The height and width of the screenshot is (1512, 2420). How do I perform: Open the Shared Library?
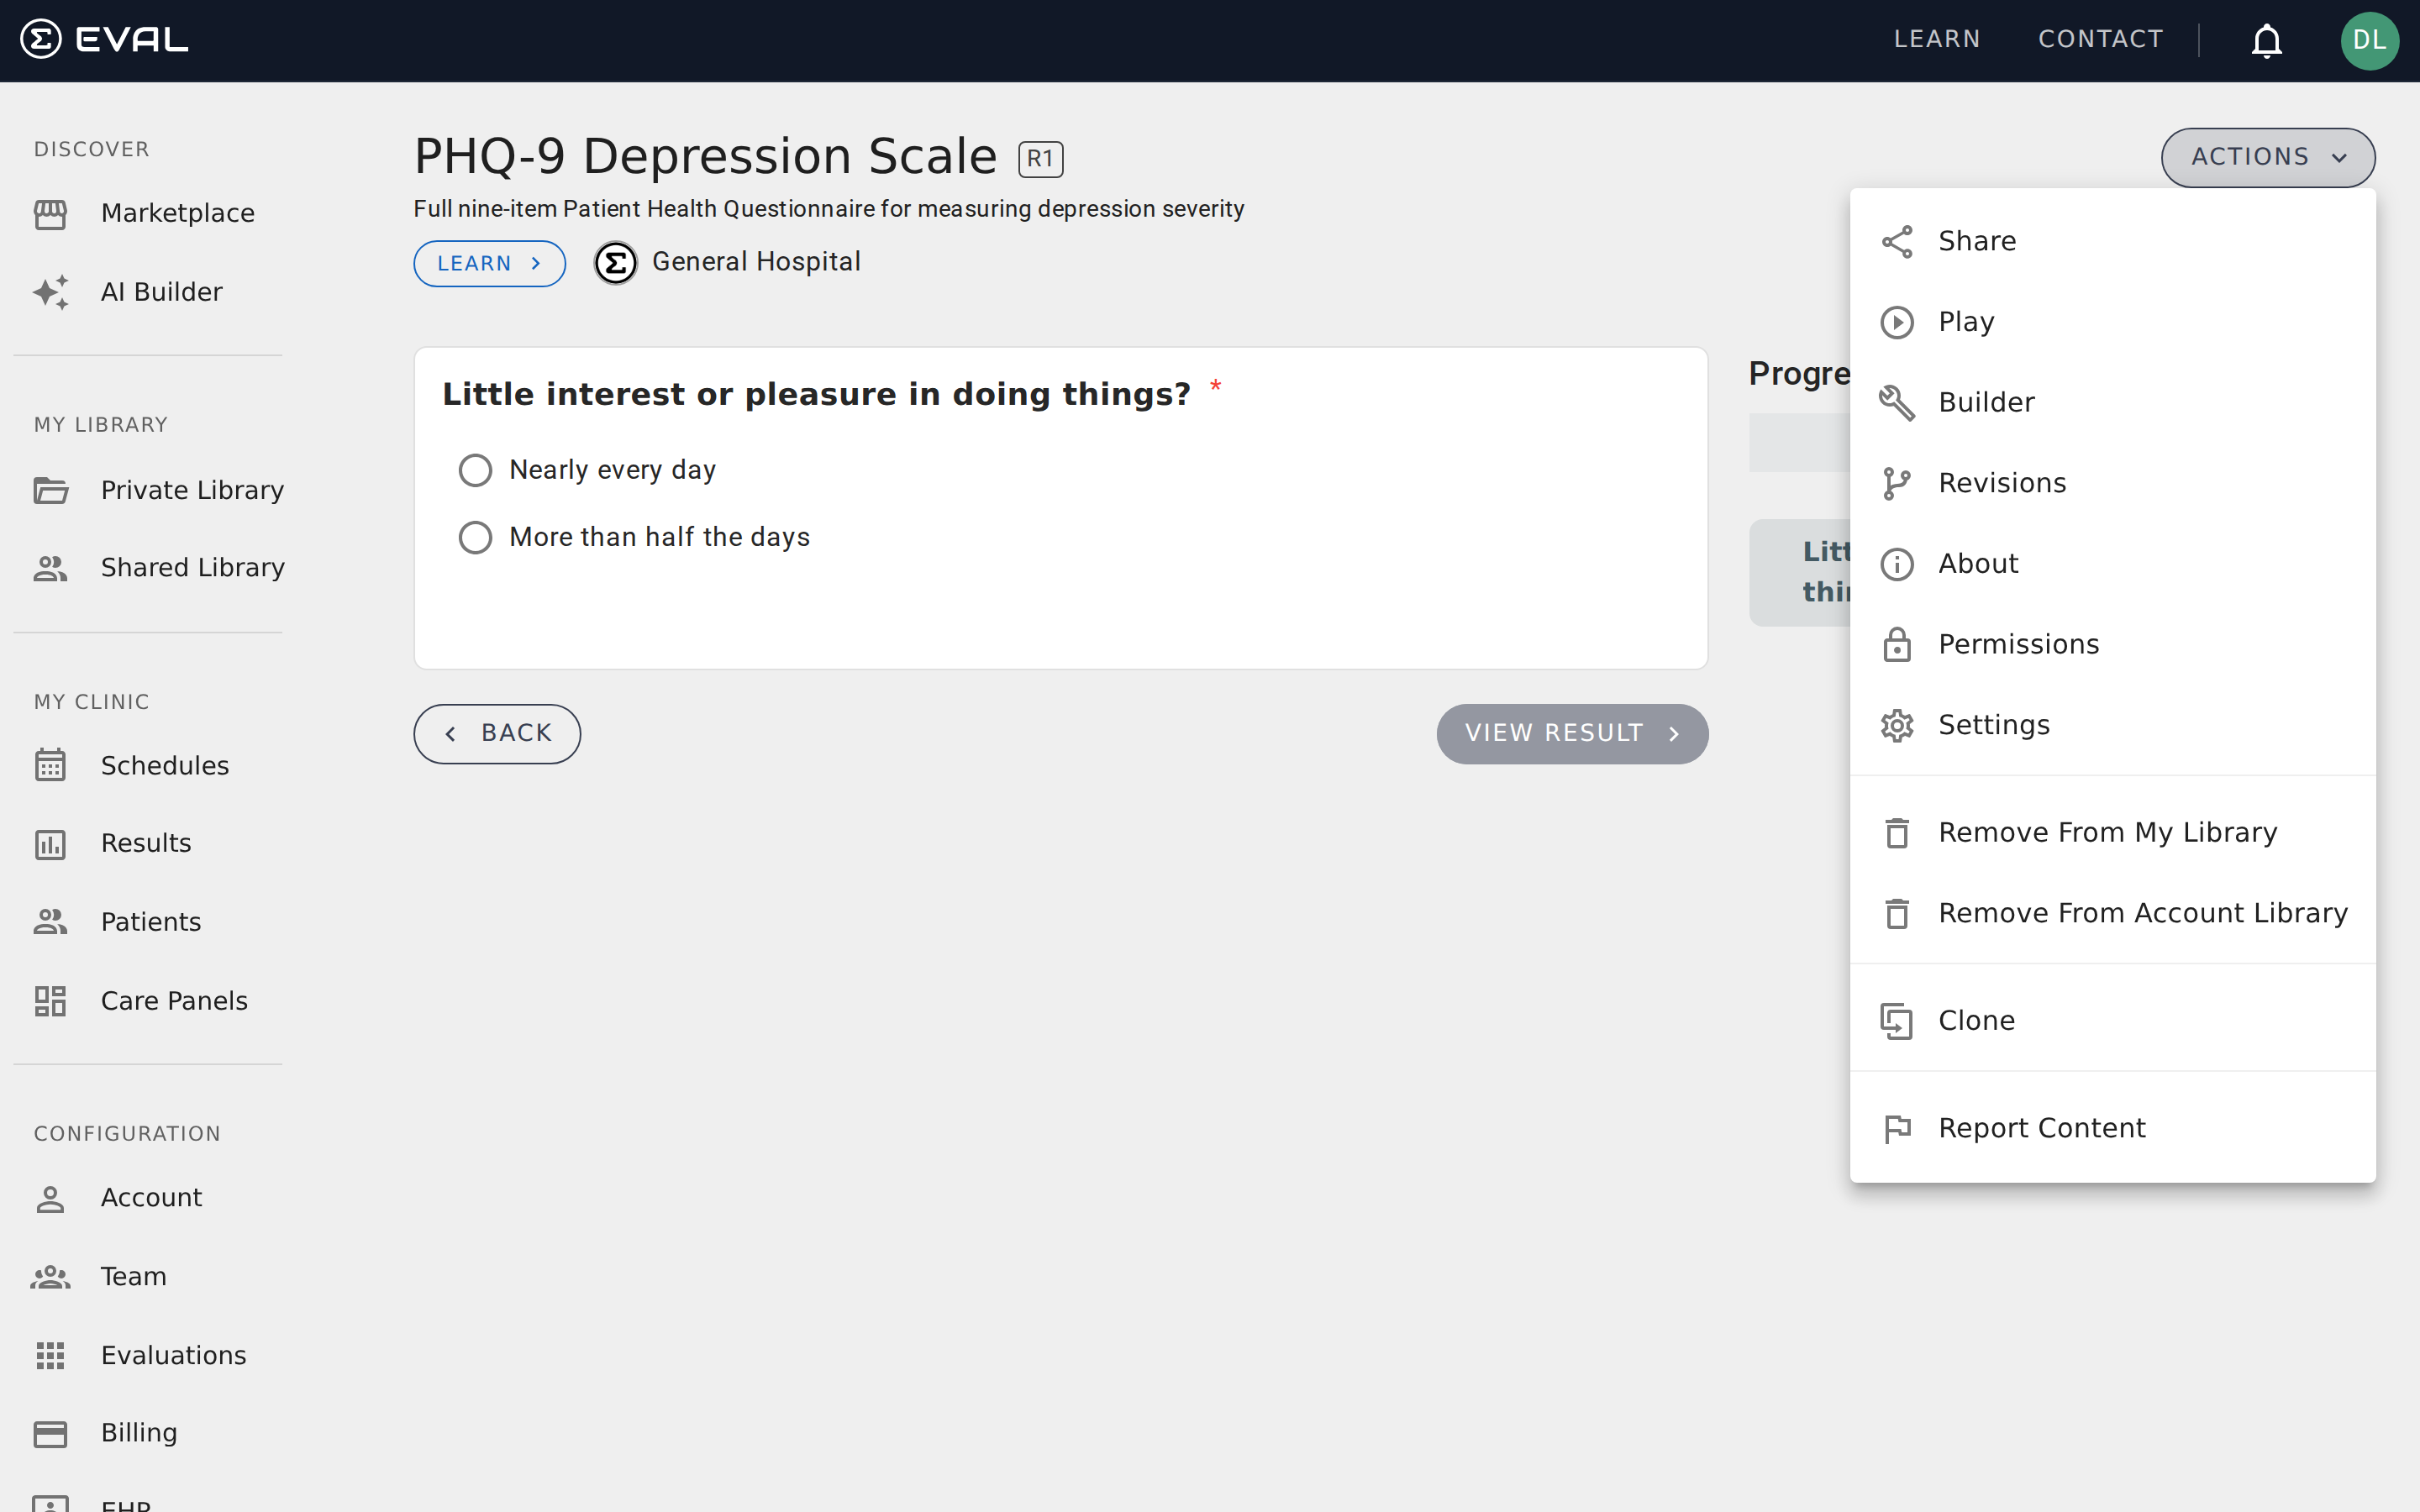click(x=192, y=567)
